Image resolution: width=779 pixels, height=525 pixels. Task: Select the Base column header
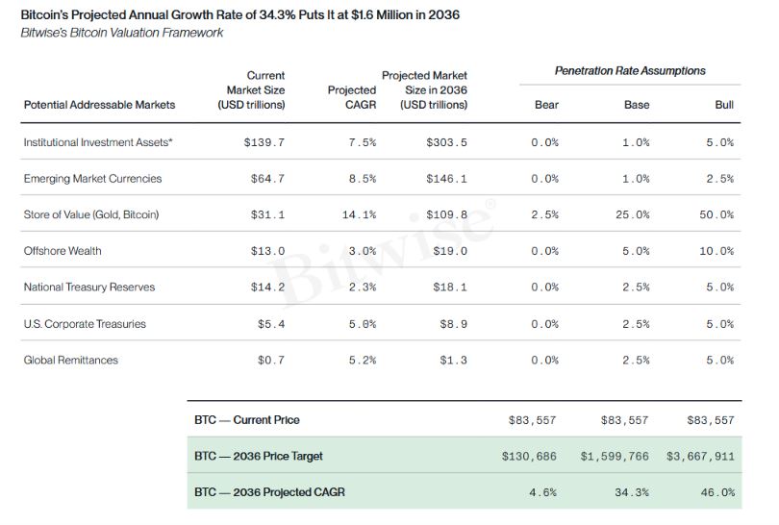[637, 105]
